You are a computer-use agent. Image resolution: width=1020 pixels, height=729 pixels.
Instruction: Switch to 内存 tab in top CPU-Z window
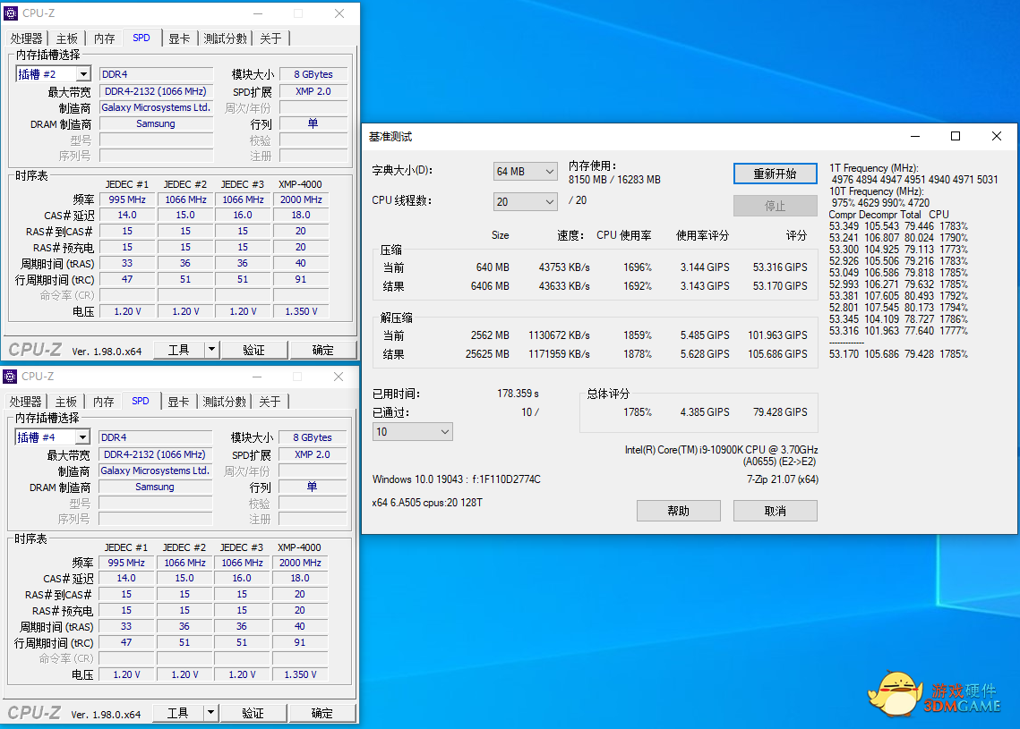(105, 38)
